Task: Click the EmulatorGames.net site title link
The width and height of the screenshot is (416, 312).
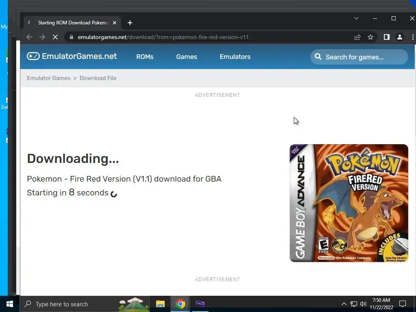Action: click(x=79, y=56)
